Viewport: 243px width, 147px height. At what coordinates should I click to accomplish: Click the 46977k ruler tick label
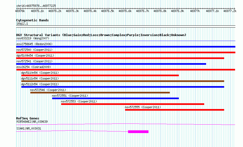195,11
